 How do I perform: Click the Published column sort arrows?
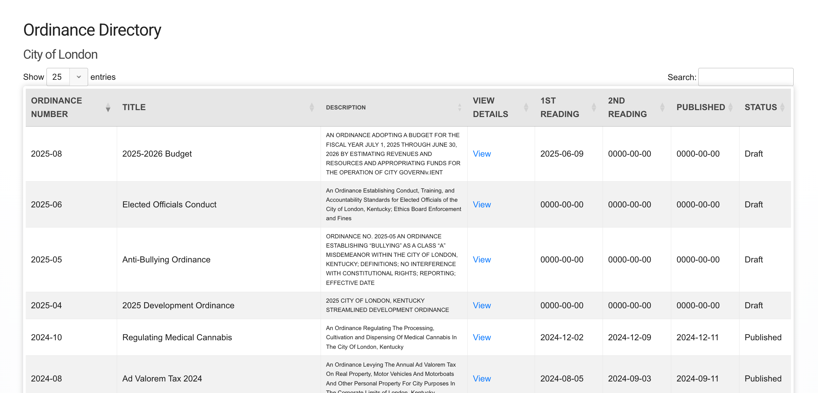730,107
